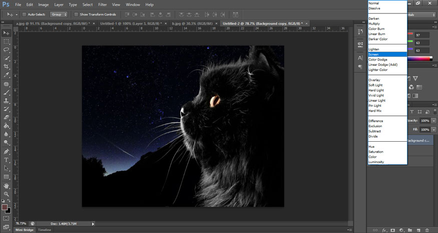The width and height of the screenshot is (438, 233).
Task: Choose Linear Dodge (Add) blend mode
Action: point(387,64)
